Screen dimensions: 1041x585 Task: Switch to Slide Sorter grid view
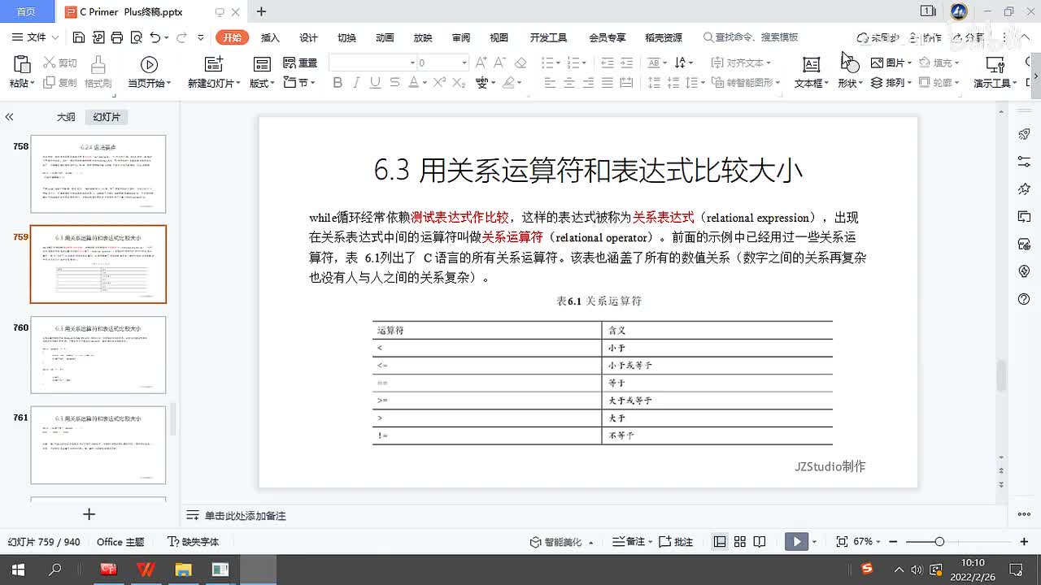[740, 541]
